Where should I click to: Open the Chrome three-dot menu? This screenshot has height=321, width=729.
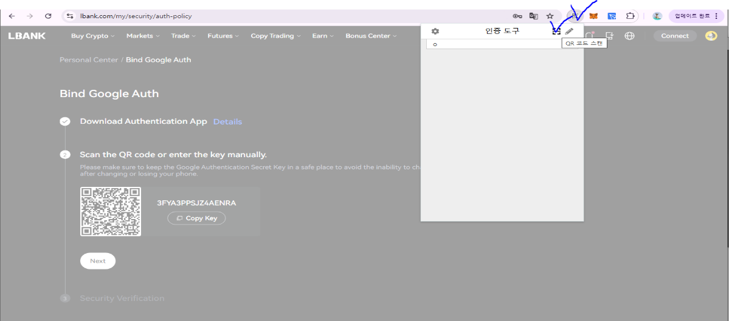[x=716, y=16]
